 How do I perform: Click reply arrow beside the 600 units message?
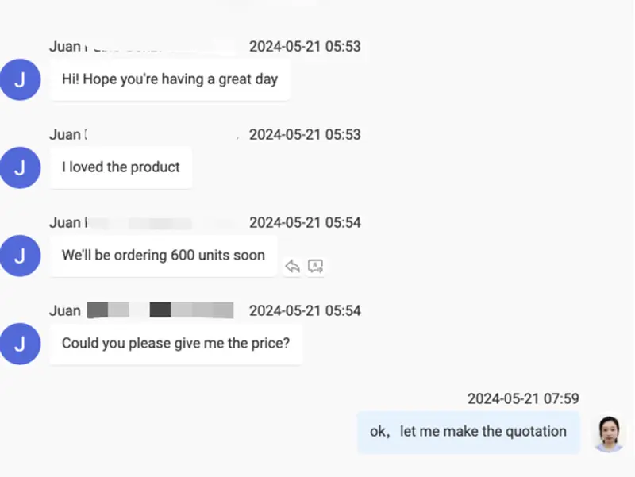[292, 267]
